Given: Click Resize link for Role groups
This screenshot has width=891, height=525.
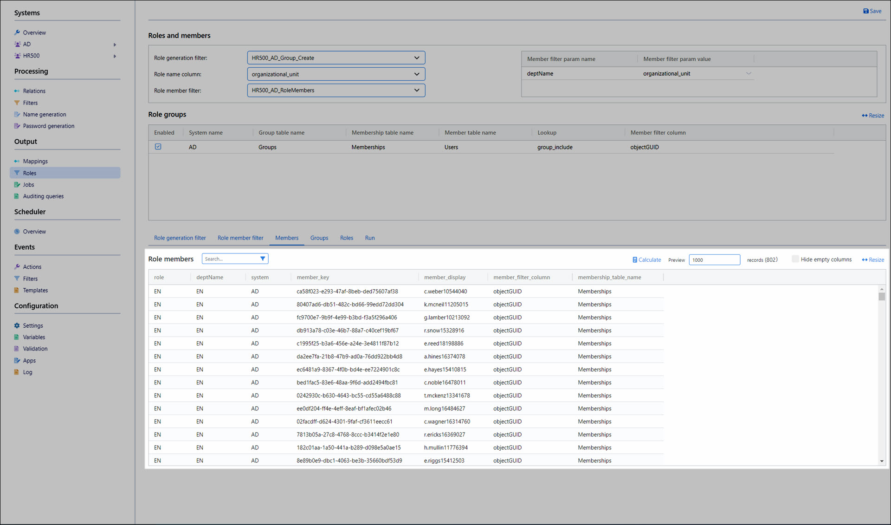Looking at the screenshot, I should [872, 116].
